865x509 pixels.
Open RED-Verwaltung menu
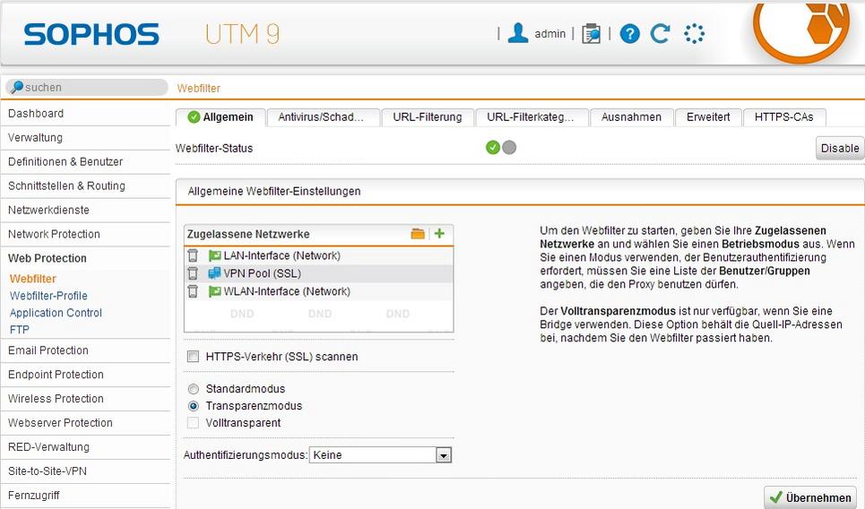coord(85,447)
